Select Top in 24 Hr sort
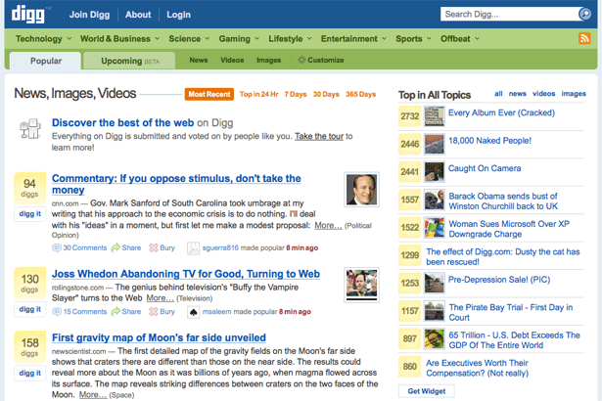 258,94
